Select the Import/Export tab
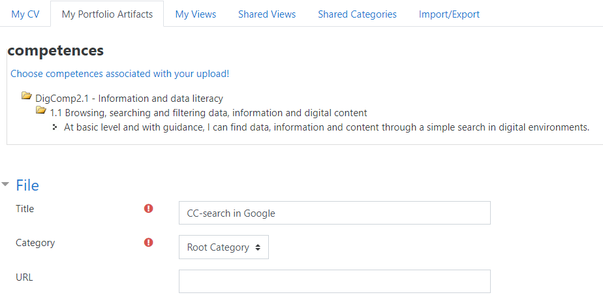This screenshot has width=603, height=297. [449, 14]
